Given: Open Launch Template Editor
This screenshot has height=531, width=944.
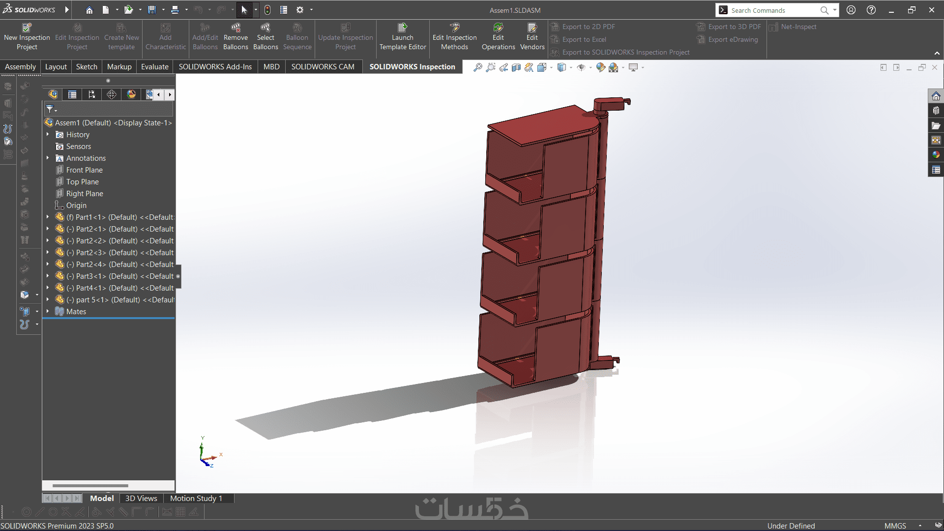Looking at the screenshot, I should point(402,28).
